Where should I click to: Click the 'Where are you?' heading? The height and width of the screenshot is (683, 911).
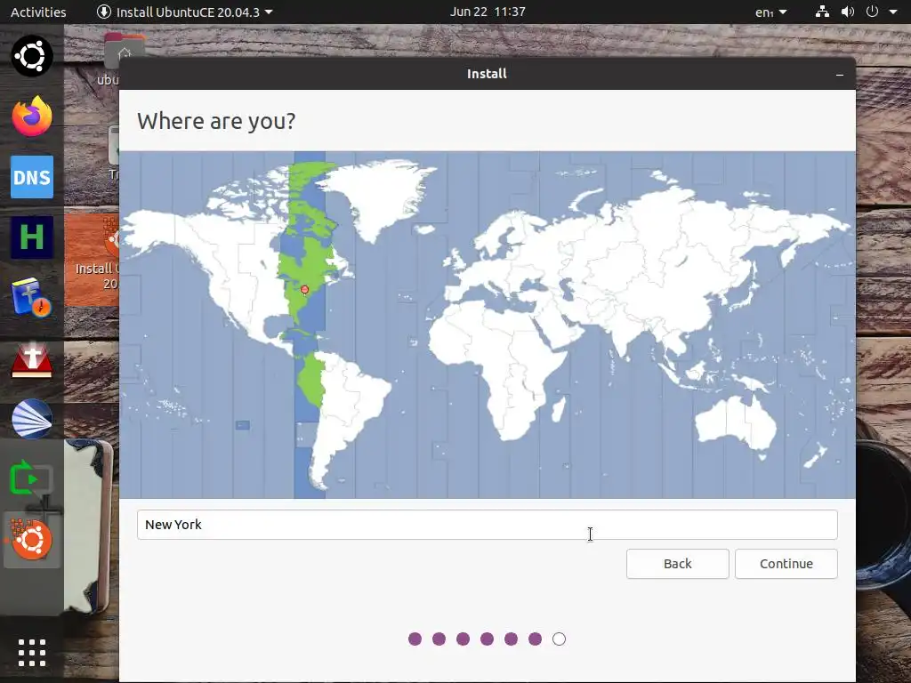[216, 121]
